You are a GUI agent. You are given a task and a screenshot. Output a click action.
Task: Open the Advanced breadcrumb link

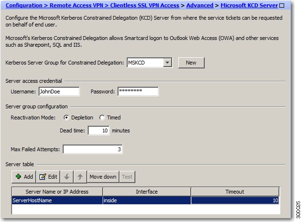200,5
